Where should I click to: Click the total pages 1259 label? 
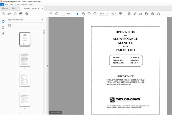coord(69,14)
